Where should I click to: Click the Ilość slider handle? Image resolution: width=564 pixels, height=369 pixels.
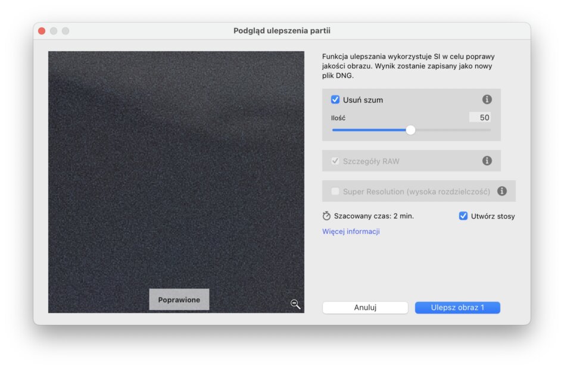coord(410,130)
